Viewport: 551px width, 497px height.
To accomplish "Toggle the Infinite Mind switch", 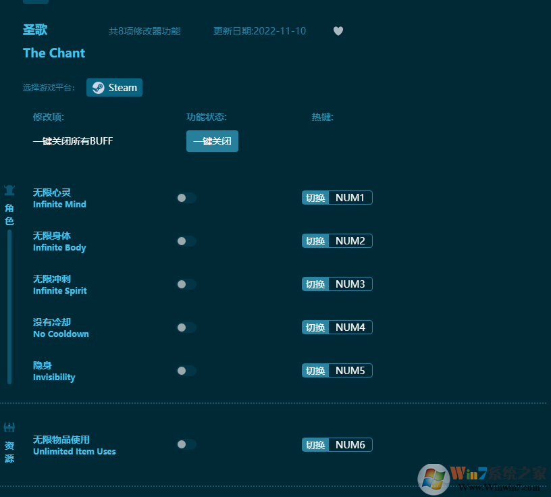I will [186, 198].
